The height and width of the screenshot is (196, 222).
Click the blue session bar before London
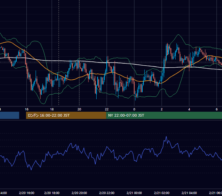tap(9, 115)
